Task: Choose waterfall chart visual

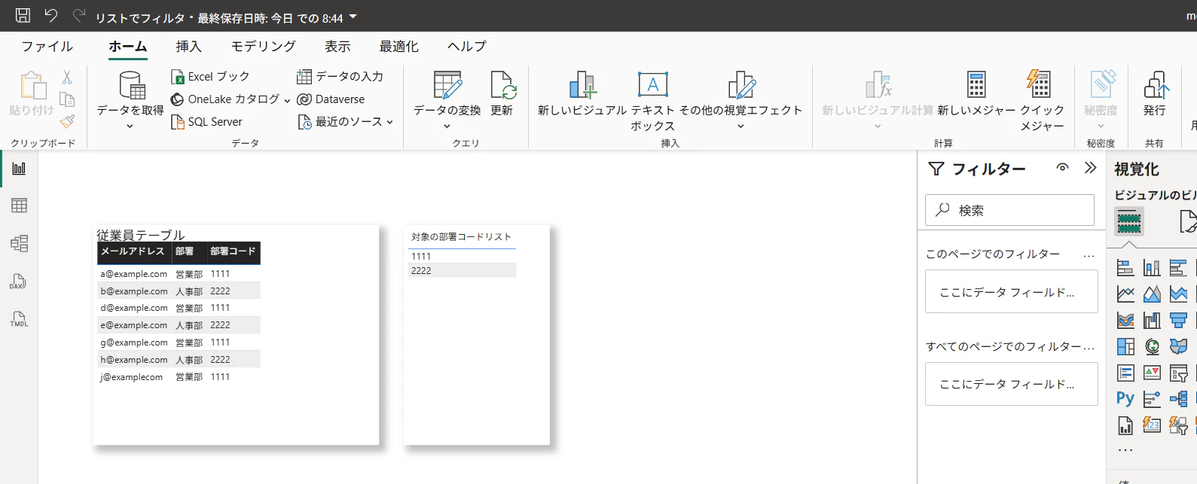Action: pos(1152,320)
